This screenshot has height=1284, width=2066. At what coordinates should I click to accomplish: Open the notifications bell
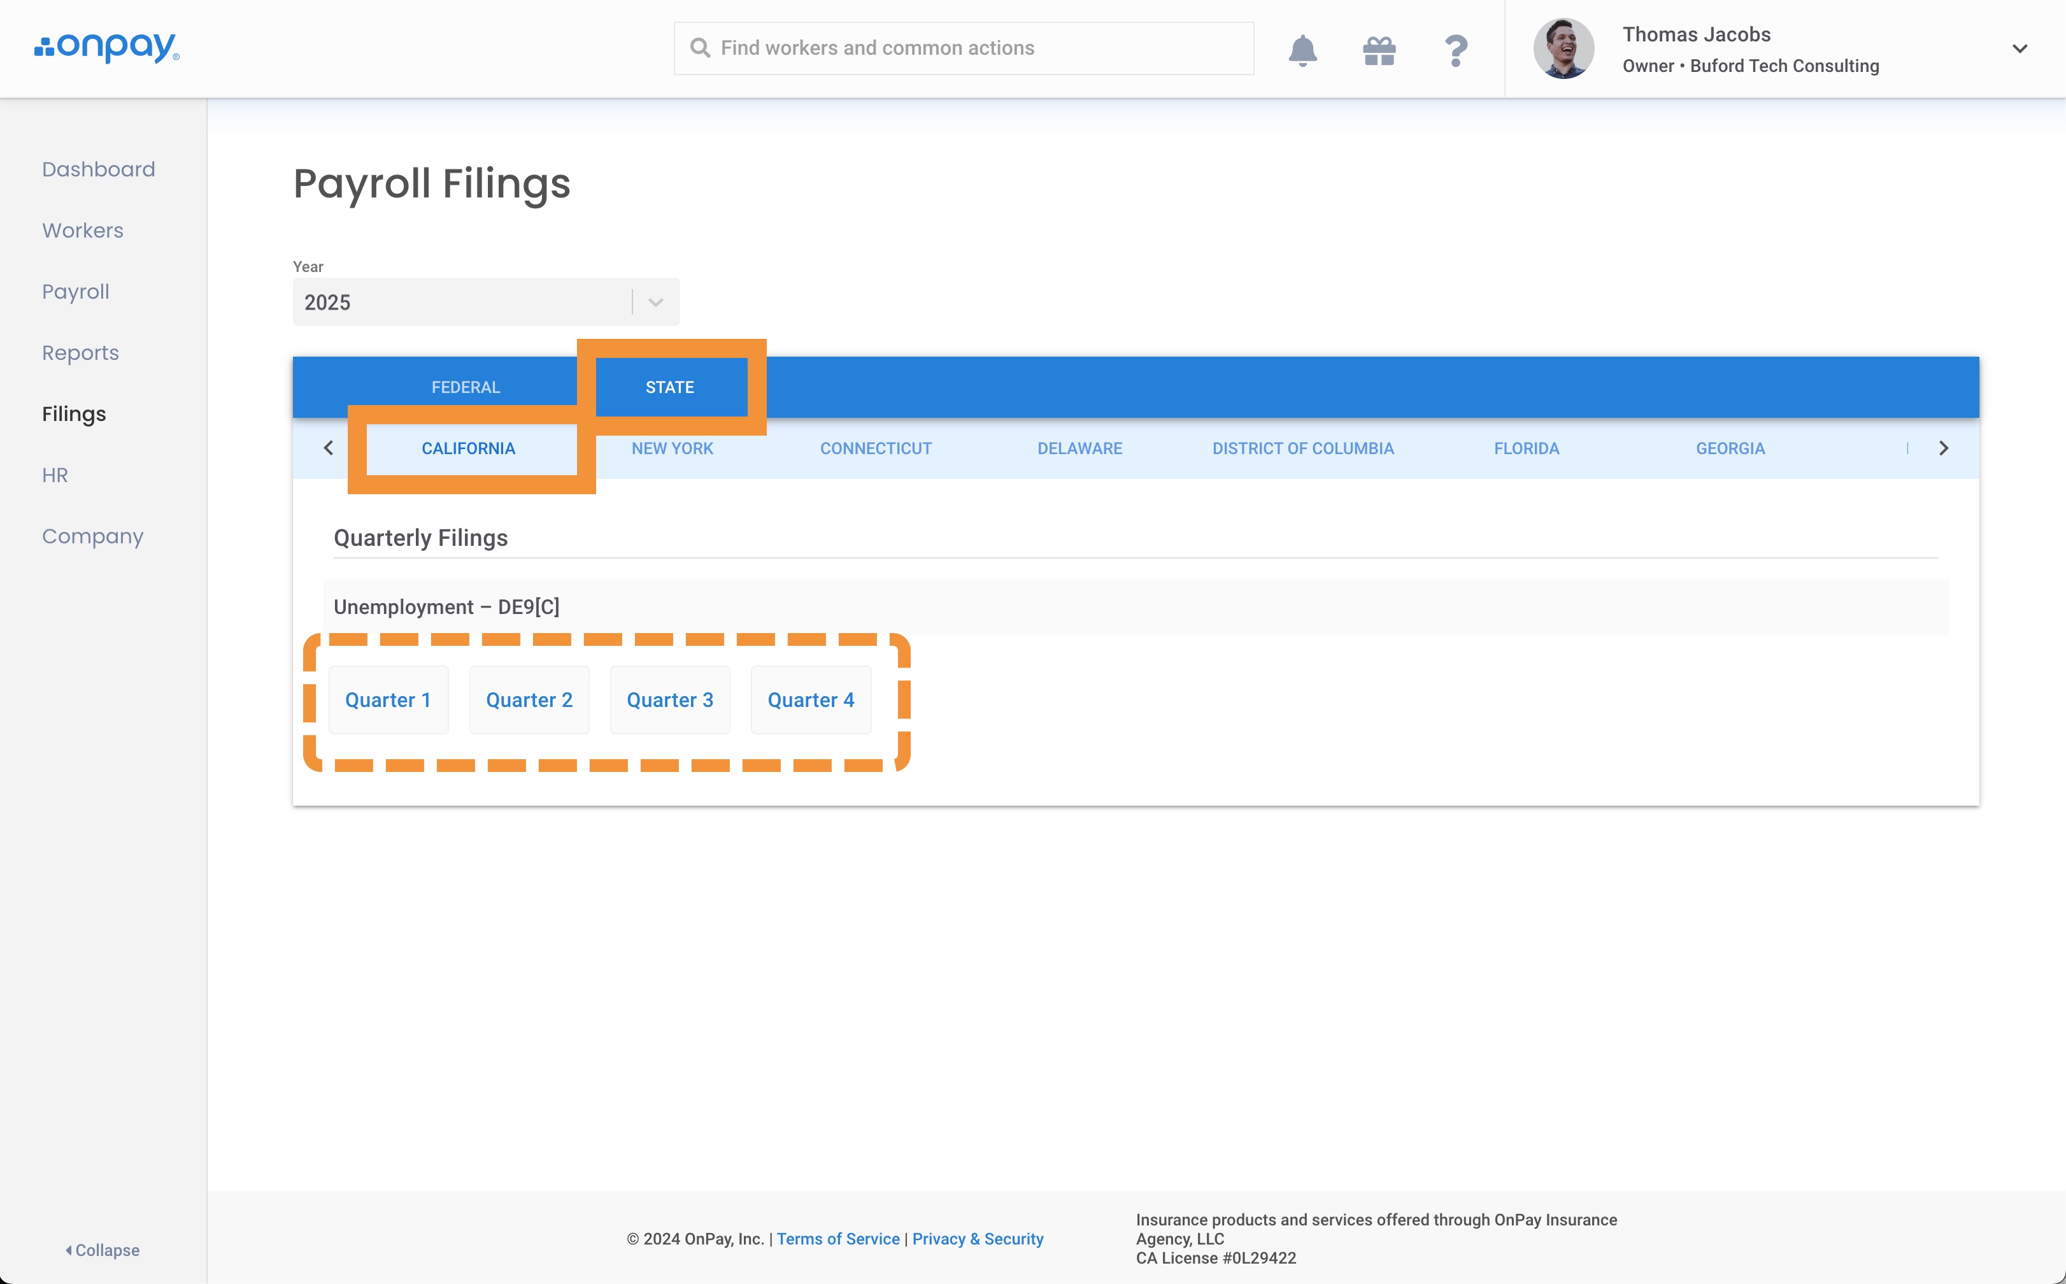(1302, 50)
